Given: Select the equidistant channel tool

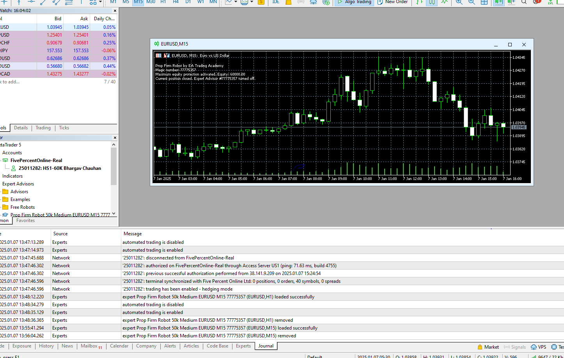Looking at the screenshot, I should tap(56, 2).
